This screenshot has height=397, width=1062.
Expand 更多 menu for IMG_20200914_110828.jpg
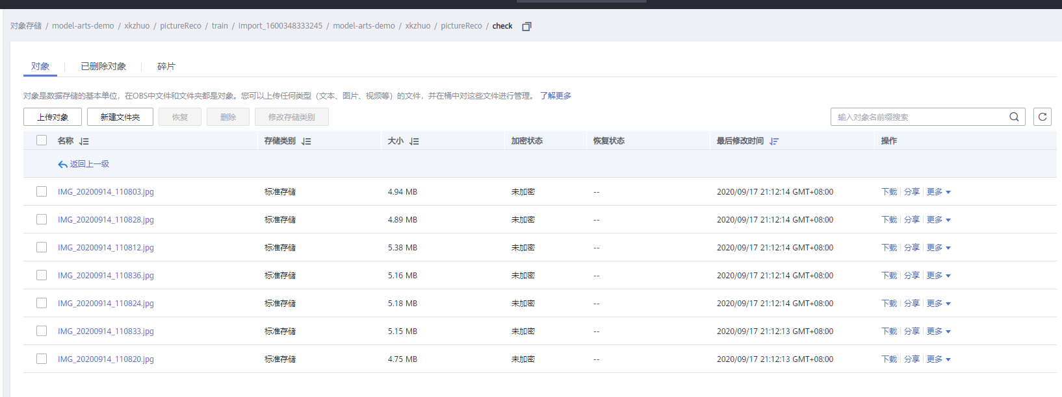[x=939, y=220]
